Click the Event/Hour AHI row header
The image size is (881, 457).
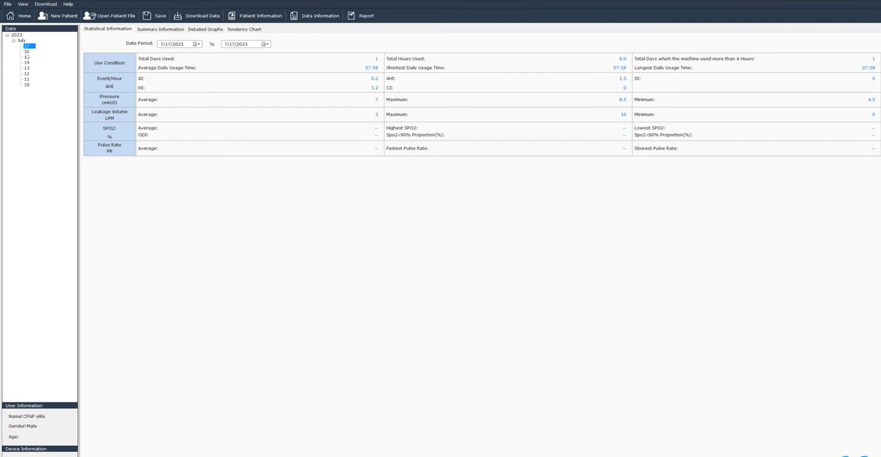(x=109, y=83)
